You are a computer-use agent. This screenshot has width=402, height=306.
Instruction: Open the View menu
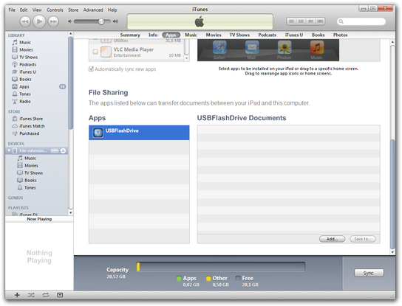37,10
